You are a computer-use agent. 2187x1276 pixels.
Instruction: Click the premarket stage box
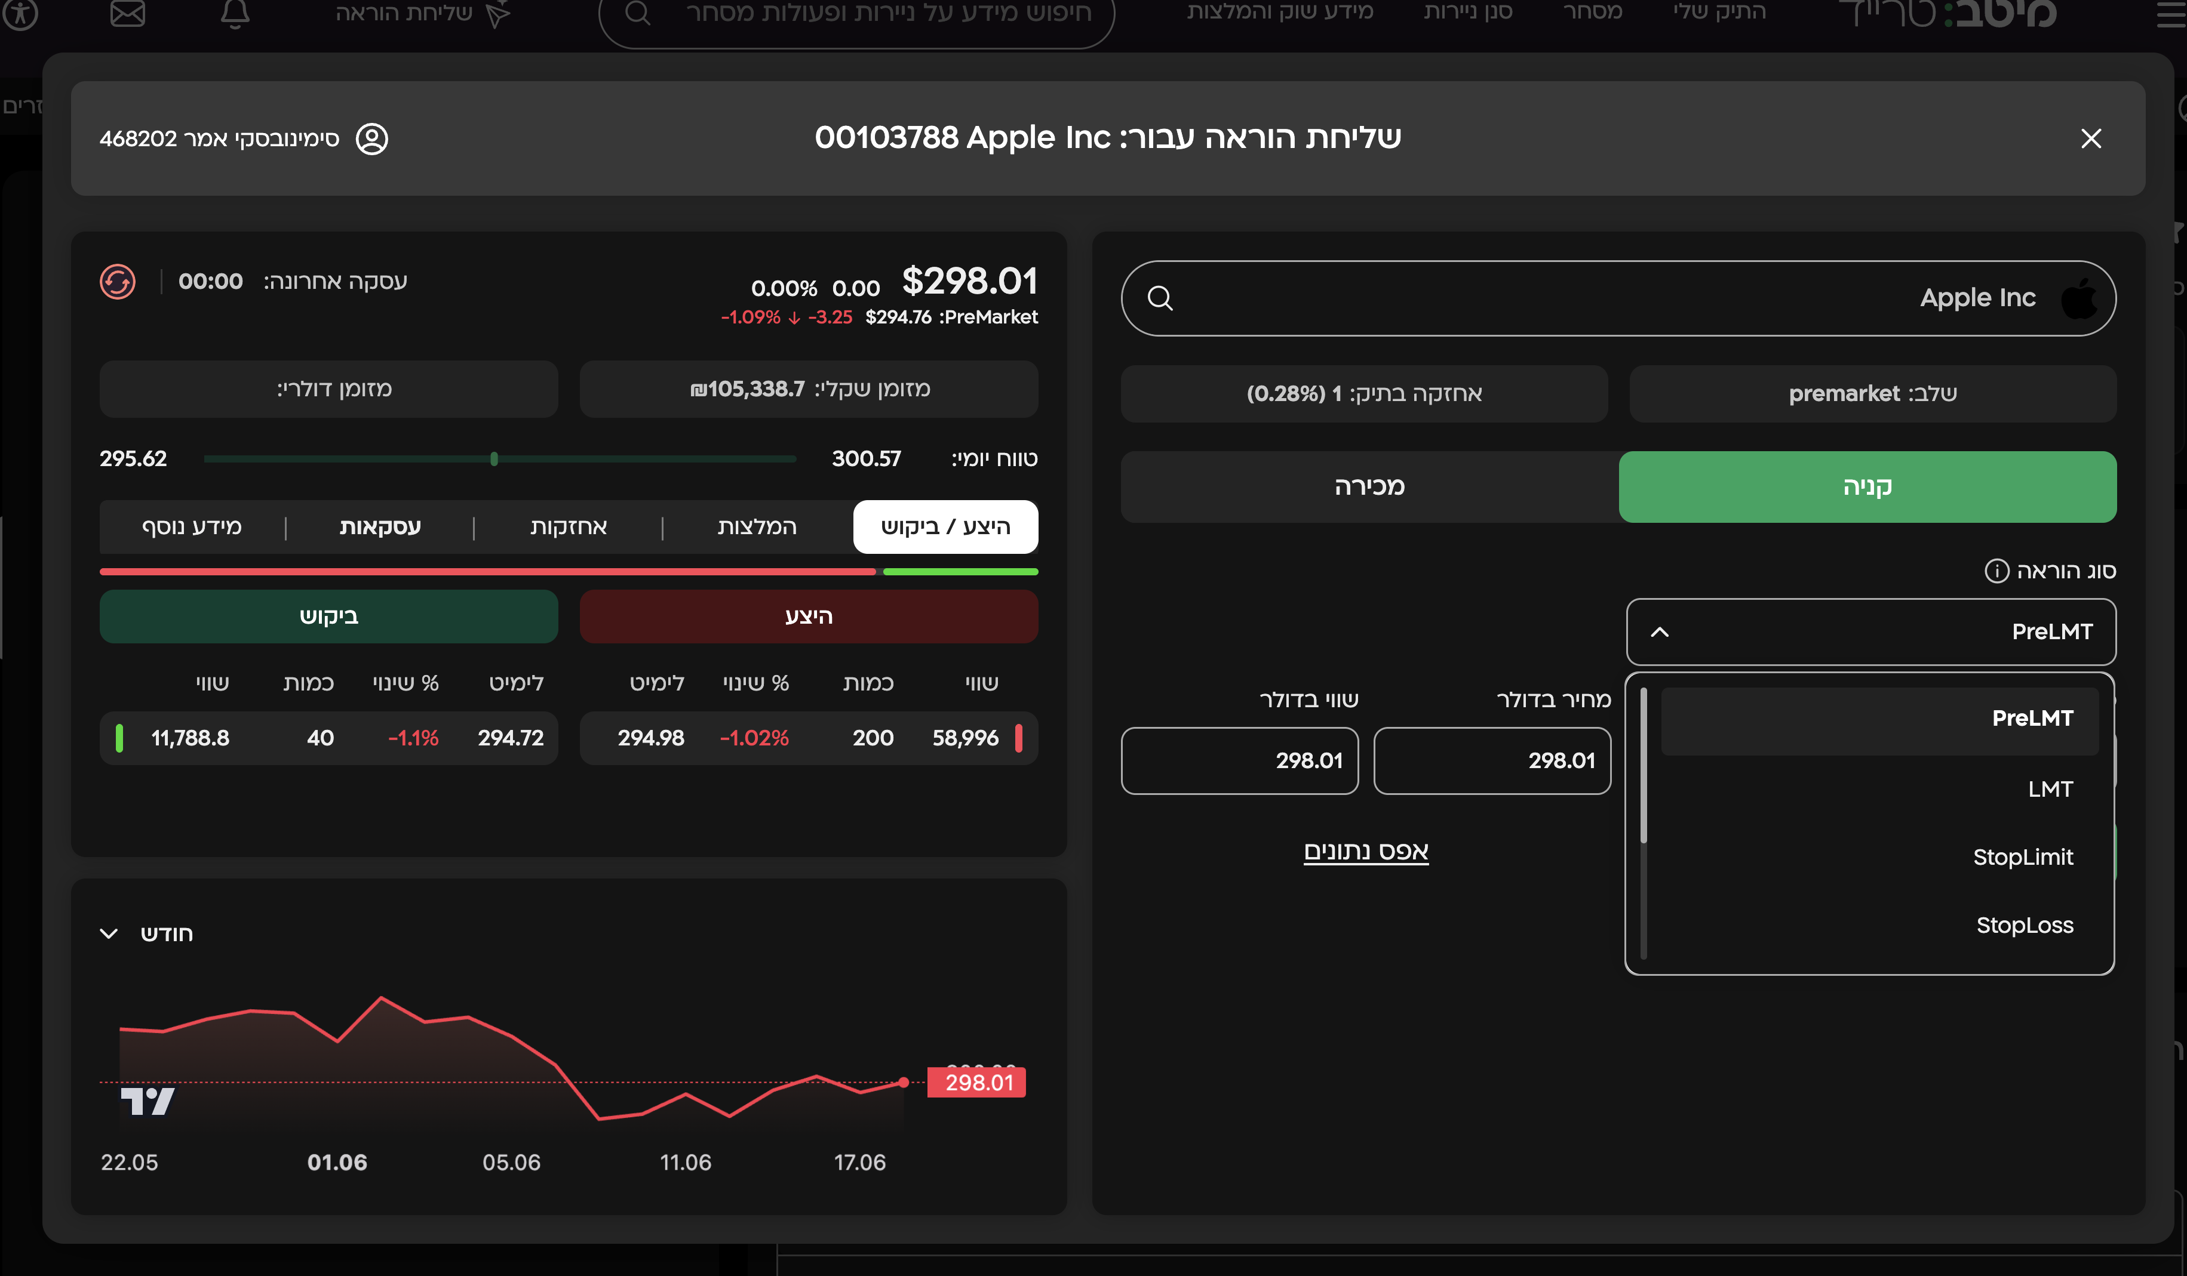pos(1873,394)
